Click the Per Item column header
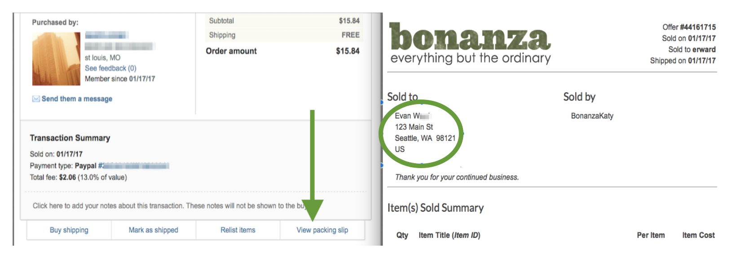749x260 pixels. tap(651, 235)
